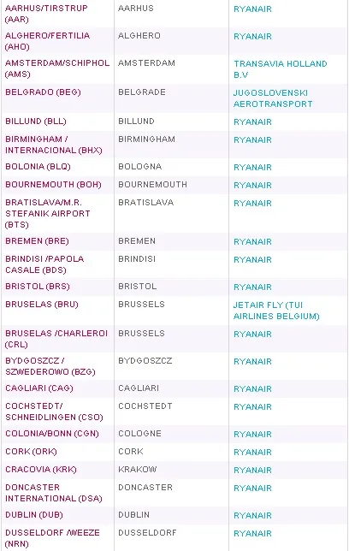Image resolution: width=349 pixels, height=551 pixels.
Task: Click the COLONIA/BONN (CGN) destination link
Action: (51, 433)
